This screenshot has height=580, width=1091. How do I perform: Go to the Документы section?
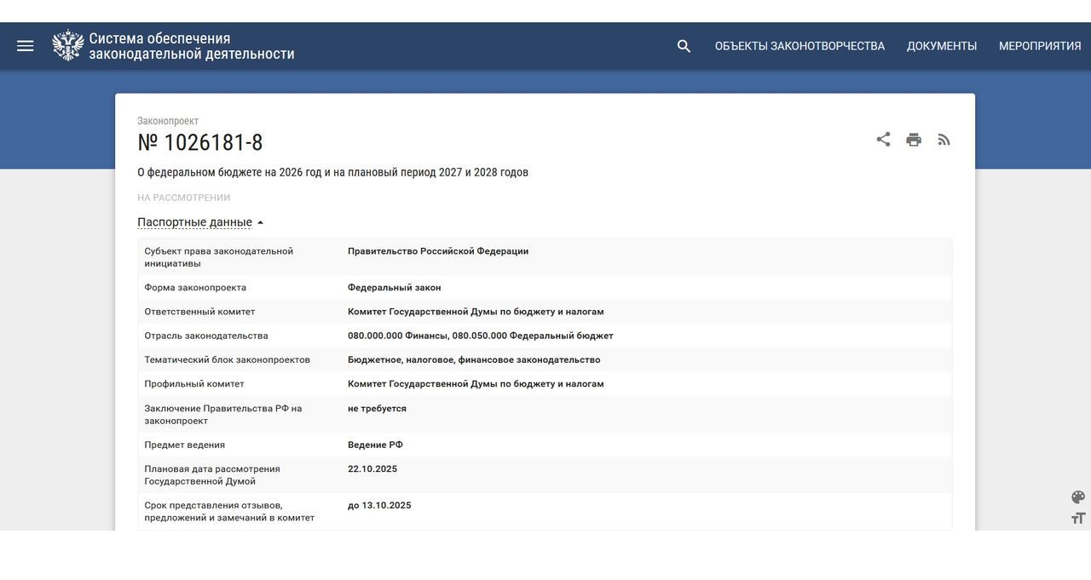(942, 46)
